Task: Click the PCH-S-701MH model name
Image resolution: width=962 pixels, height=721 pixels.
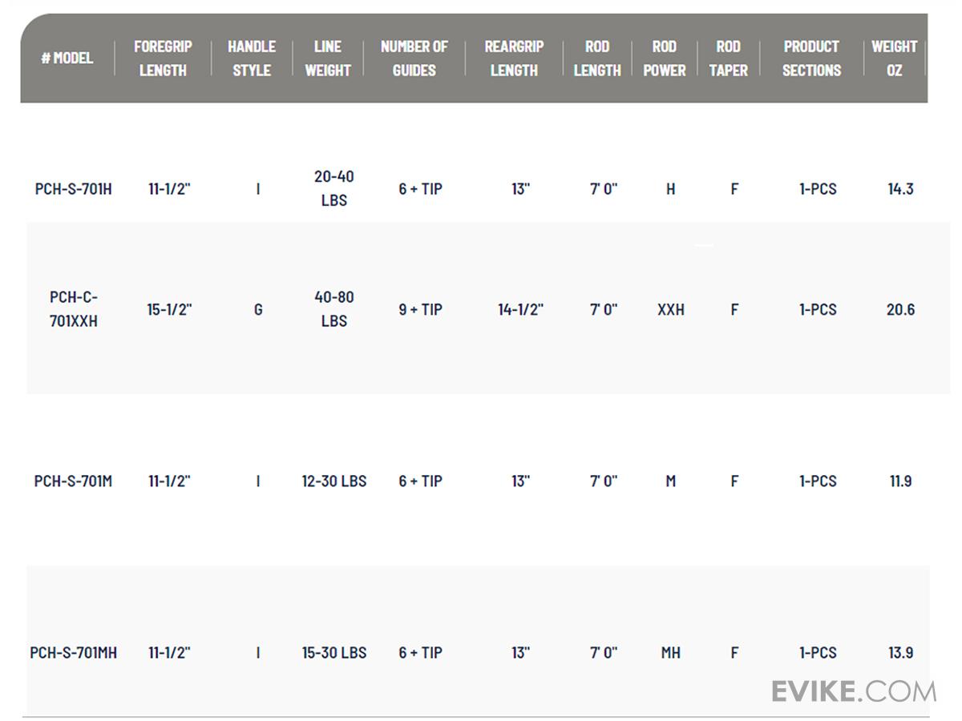Action: (74, 653)
